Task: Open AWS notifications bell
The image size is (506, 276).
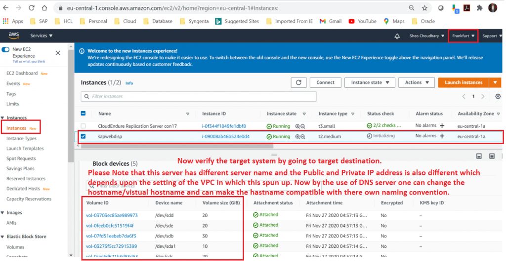Action: click(397, 36)
